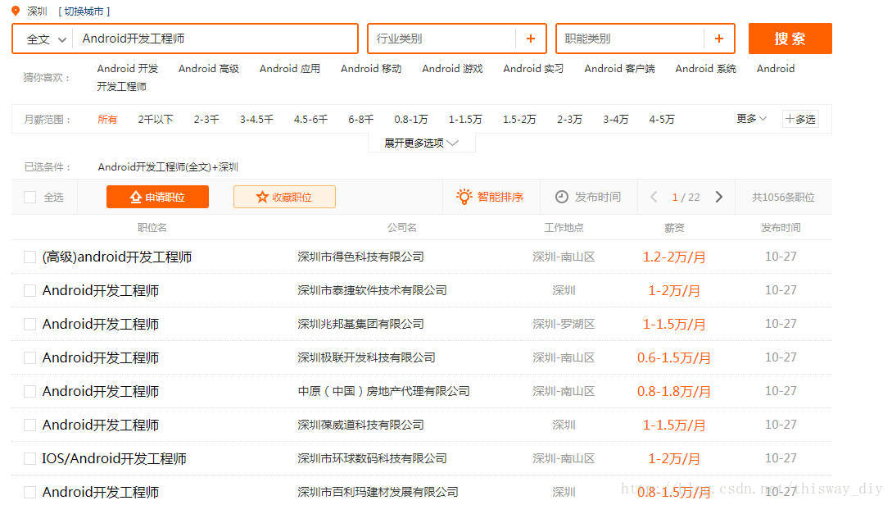Open company 深圳兆邦基集团有限公司
892x505 pixels.
coord(360,324)
